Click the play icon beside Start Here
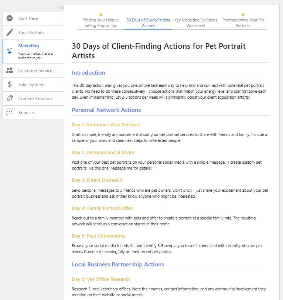The height and width of the screenshot is (300, 283). click(10, 18)
